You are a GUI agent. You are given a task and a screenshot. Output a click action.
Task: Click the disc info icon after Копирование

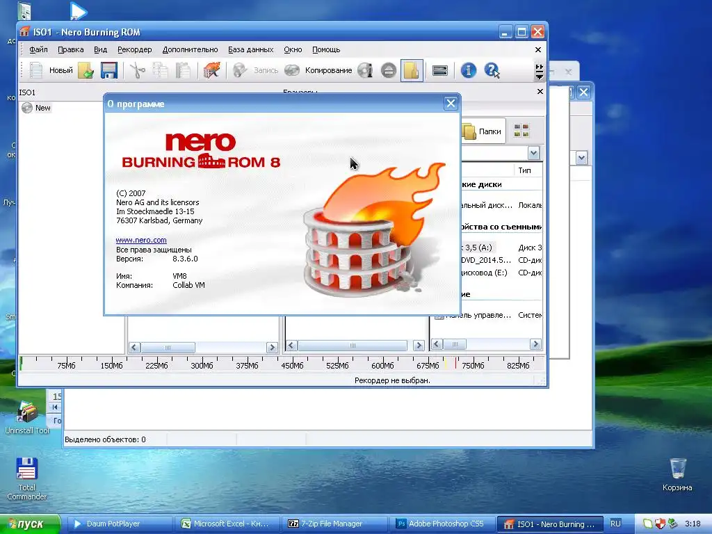pyautogui.click(x=365, y=70)
